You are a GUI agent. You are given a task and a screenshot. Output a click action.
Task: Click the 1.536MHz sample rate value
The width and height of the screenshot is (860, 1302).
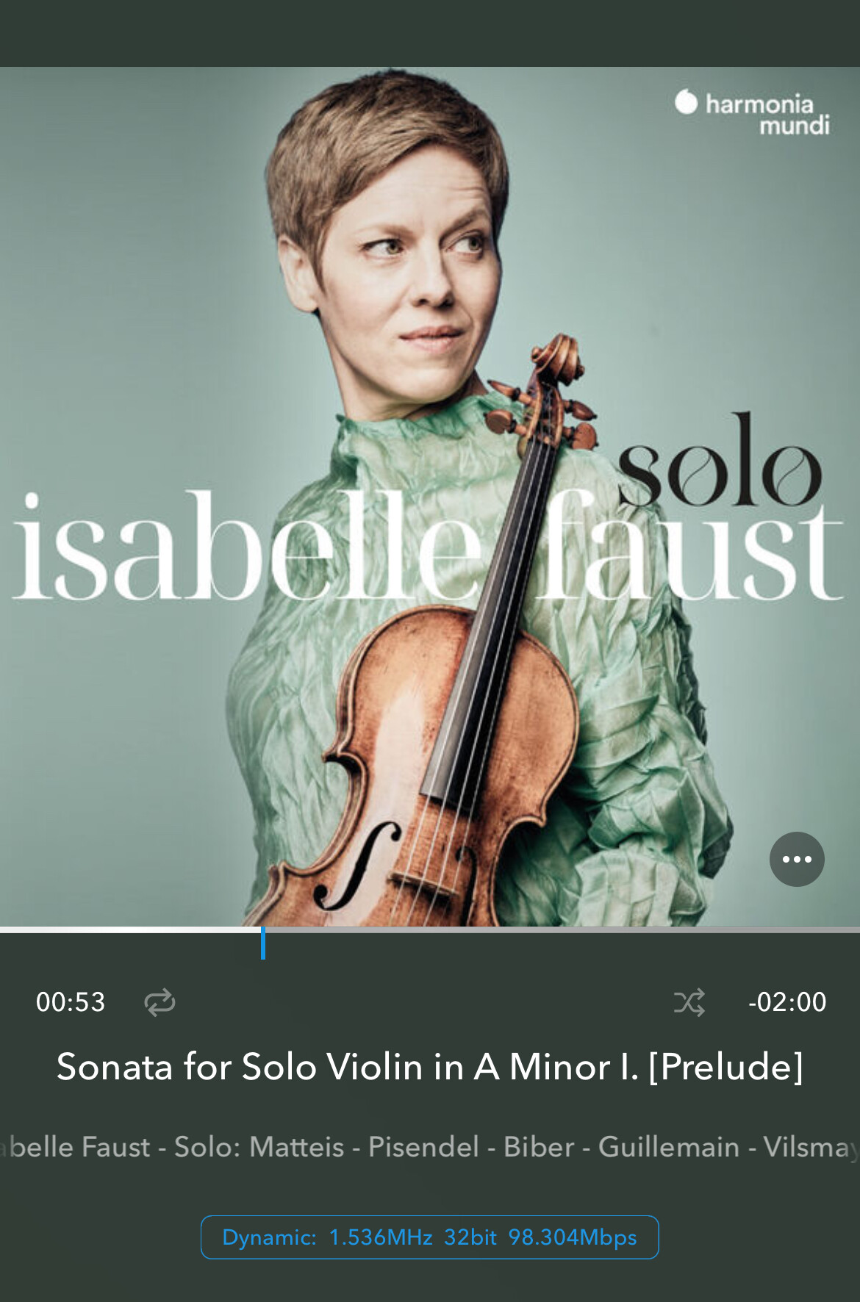381,1237
